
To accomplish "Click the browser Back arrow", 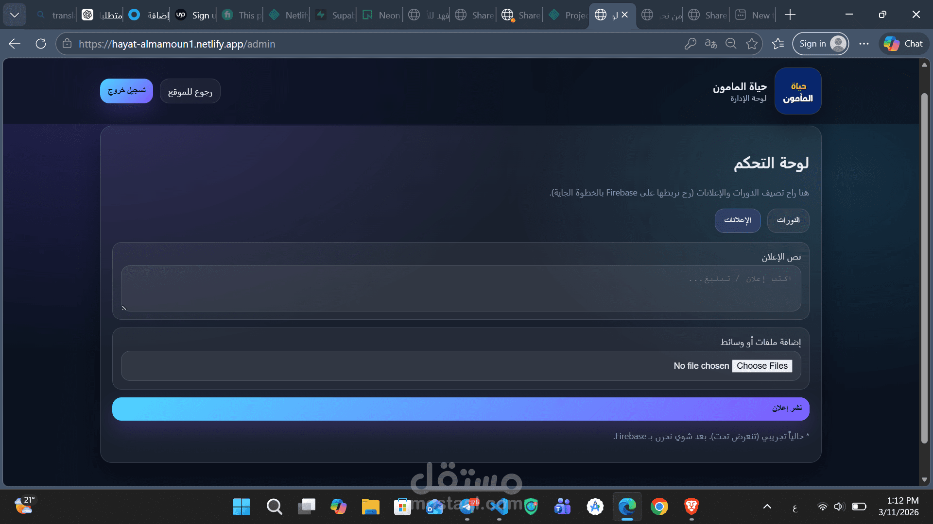I will coord(15,44).
